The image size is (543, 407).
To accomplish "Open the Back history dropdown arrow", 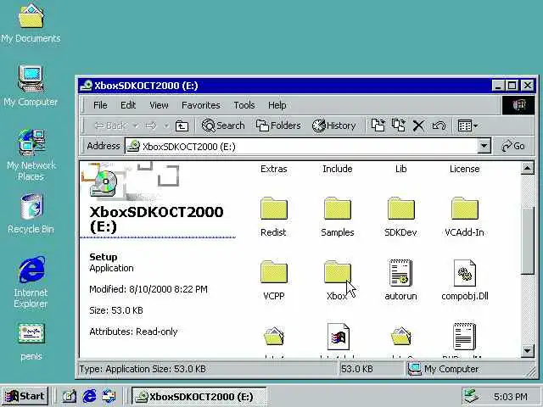I will [x=136, y=125].
